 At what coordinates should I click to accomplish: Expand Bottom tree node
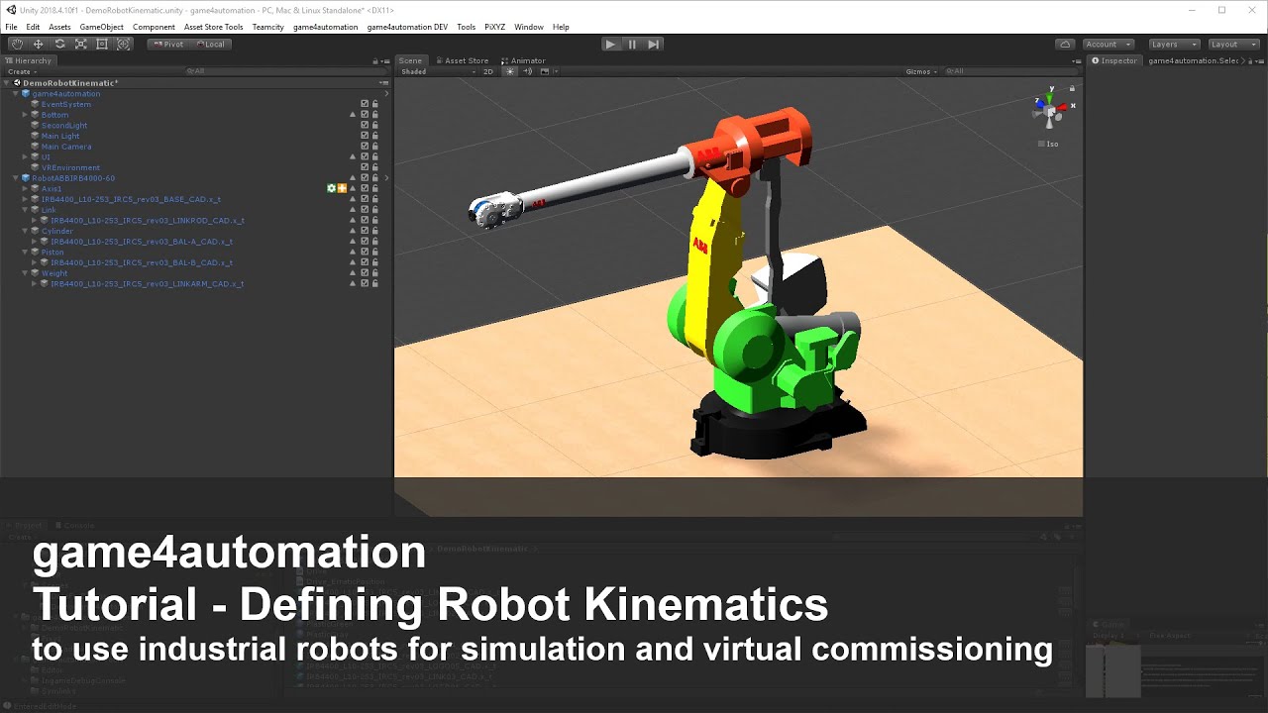click(26, 115)
